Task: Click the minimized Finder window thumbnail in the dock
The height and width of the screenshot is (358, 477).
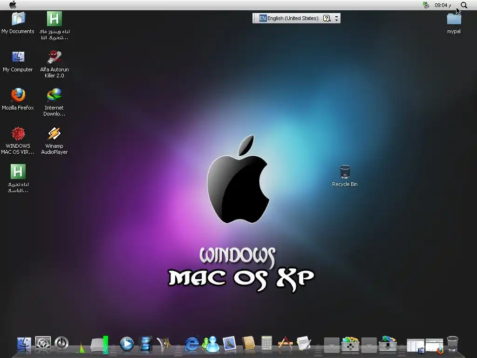Action: pyautogui.click(x=416, y=346)
